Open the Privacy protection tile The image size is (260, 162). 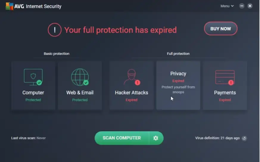(178, 85)
